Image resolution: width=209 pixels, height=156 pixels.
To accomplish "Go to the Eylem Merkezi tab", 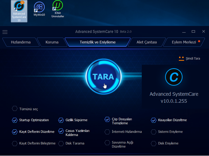I will tap(184, 42).
